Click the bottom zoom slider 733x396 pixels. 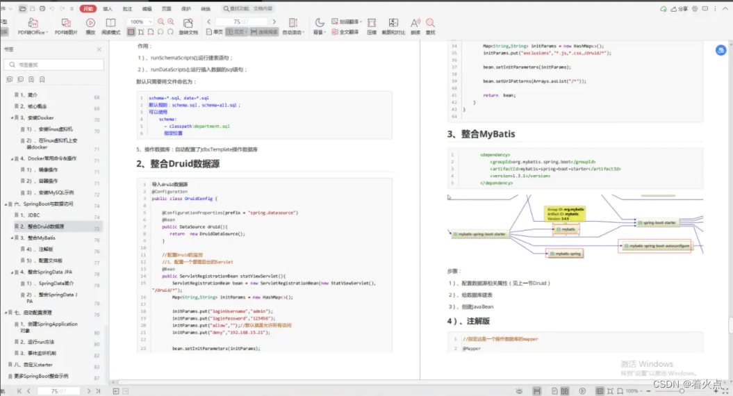[x=681, y=391]
